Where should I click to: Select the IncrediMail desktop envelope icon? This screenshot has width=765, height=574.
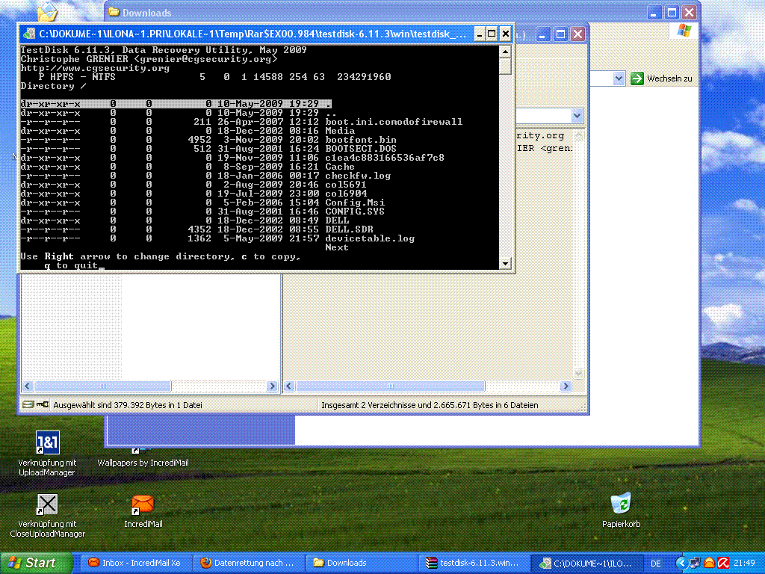(143, 504)
